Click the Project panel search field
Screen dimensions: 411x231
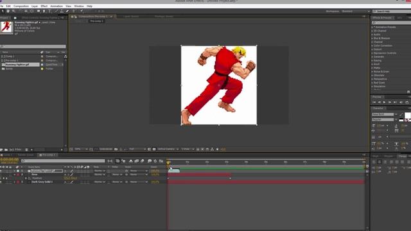[x=33, y=47]
